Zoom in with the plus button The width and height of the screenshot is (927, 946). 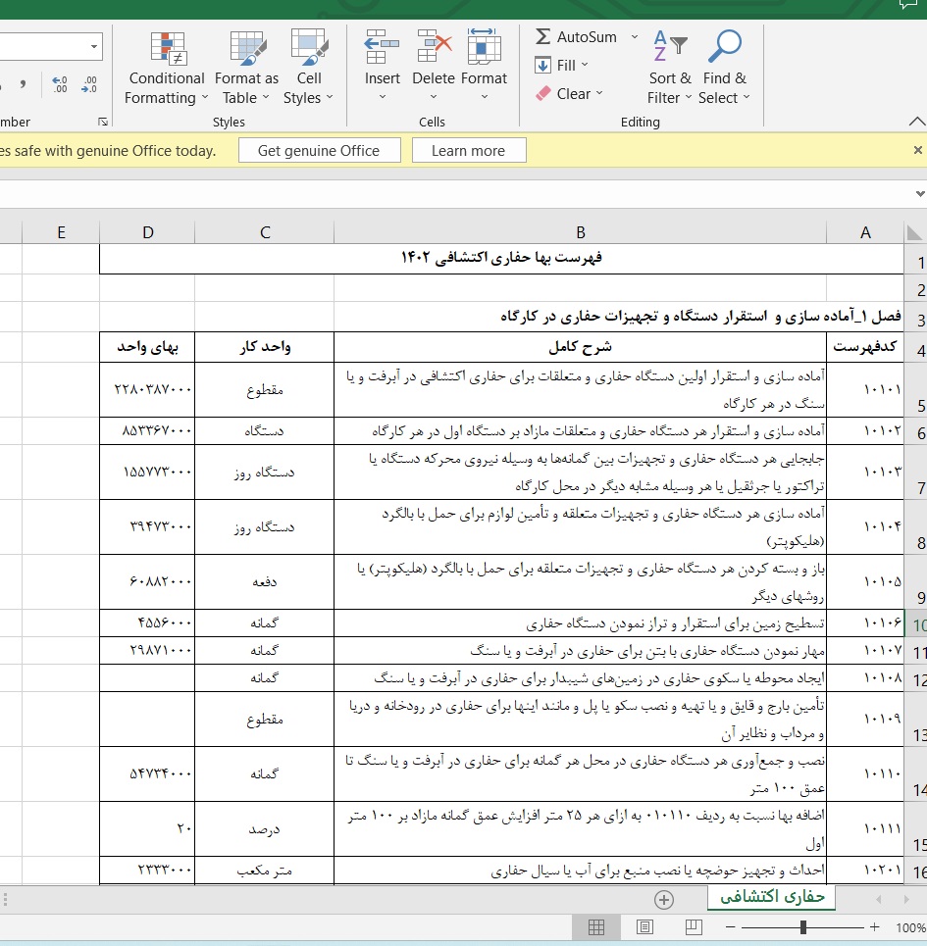[x=874, y=927]
